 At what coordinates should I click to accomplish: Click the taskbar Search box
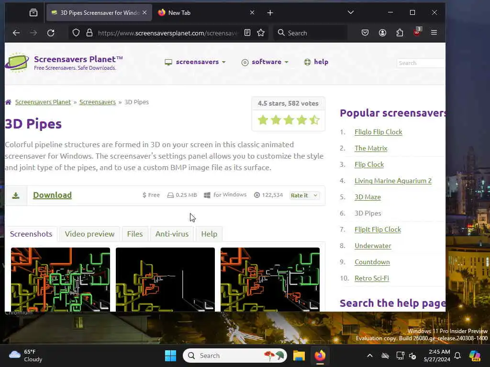(235, 356)
